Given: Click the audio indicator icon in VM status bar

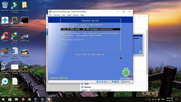Looking at the screenshot, I should pyautogui.click(x=102, y=82).
